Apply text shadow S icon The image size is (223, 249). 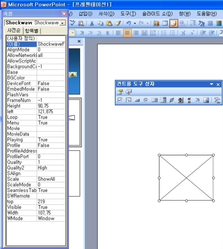click(108, 33)
